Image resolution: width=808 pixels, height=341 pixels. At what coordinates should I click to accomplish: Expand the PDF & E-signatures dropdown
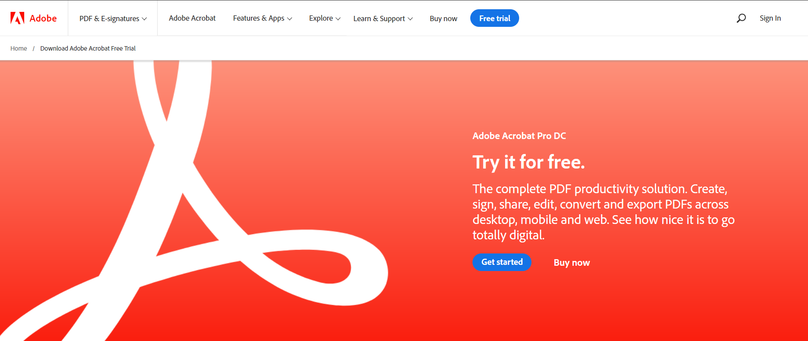click(113, 18)
